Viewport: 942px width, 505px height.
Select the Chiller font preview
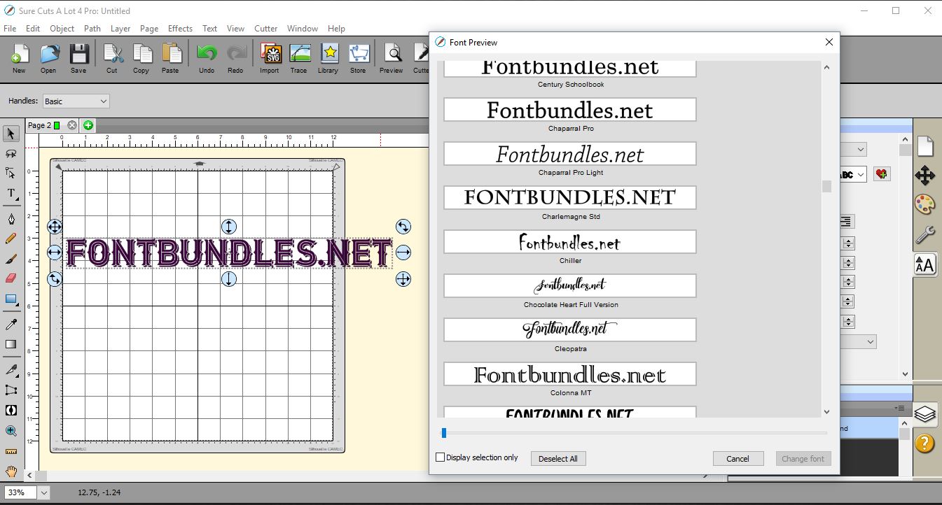click(570, 242)
